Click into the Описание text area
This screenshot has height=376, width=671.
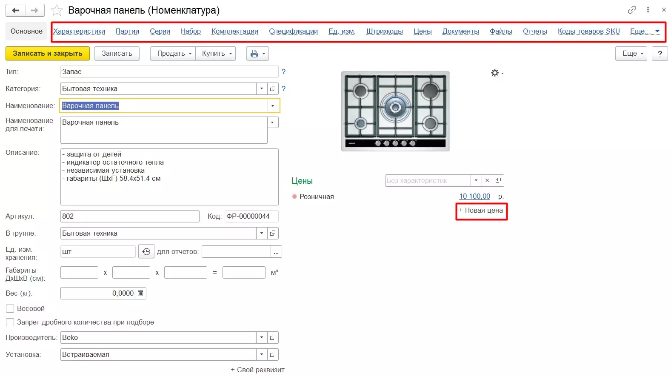[169, 177]
